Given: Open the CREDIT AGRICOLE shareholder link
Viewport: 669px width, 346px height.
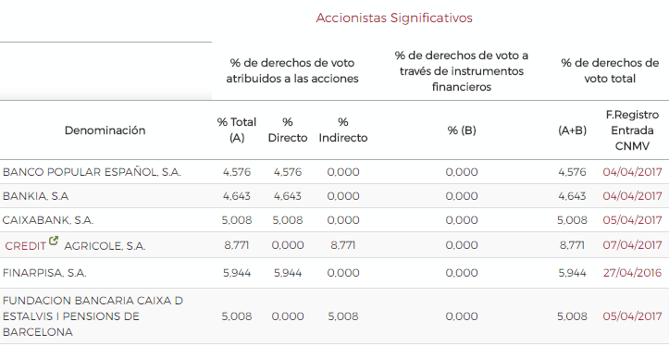Looking at the screenshot, I should coord(25,246).
